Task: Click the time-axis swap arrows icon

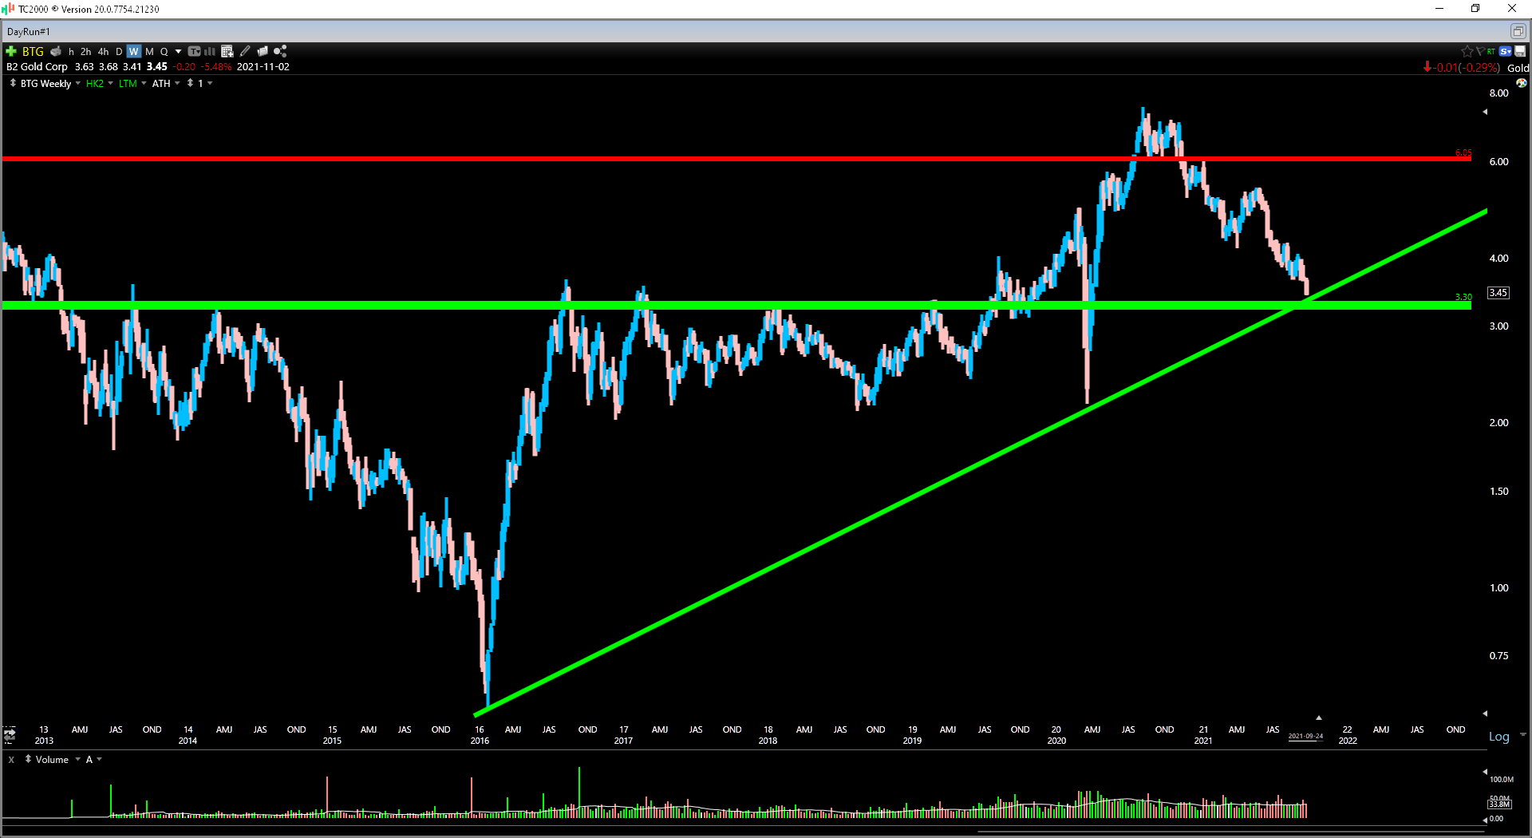Action: [x=10, y=734]
